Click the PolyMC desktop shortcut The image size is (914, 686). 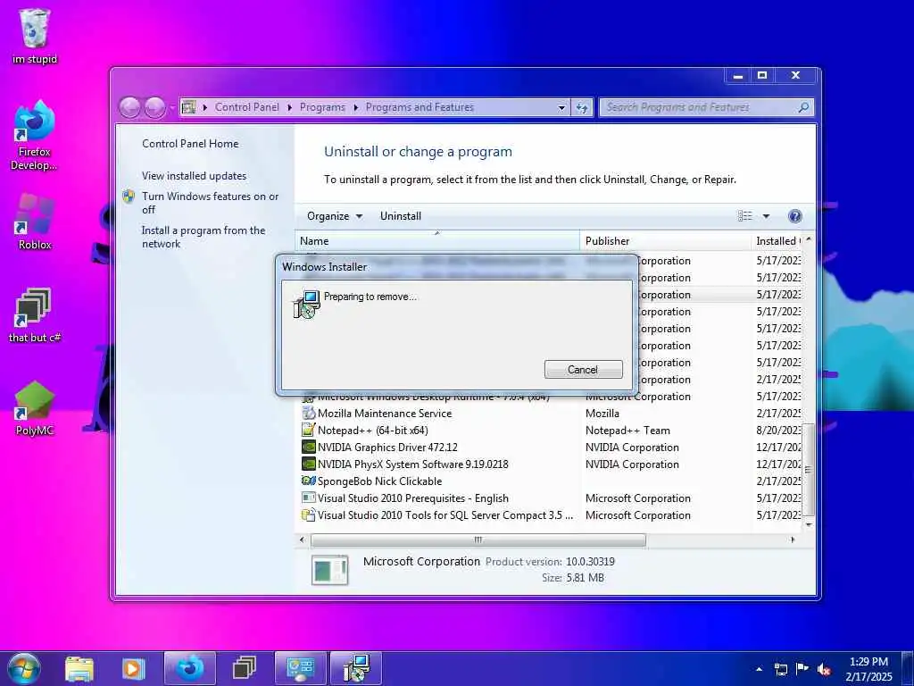coord(35,407)
